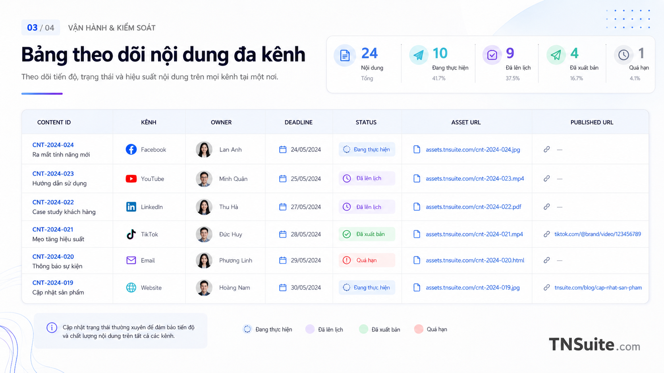Click Minh Quân's avatar photo
Image resolution: width=664 pixels, height=373 pixels.
204,179
